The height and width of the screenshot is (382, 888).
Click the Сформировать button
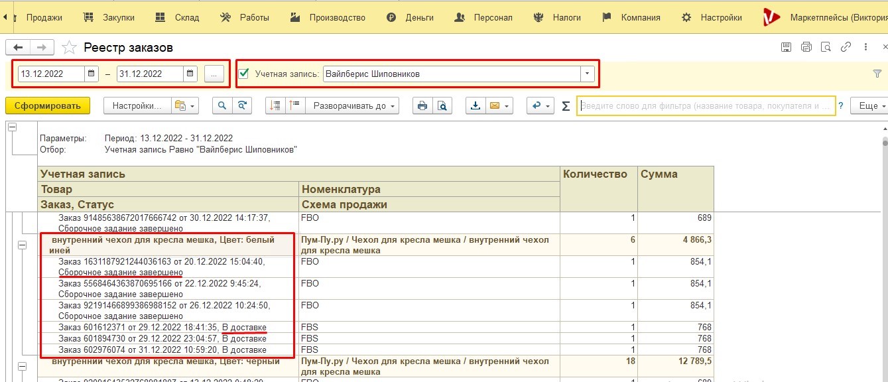(x=48, y=105)
